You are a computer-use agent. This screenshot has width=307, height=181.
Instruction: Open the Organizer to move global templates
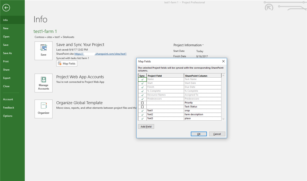pyautogui.click(x=43, y=109)
